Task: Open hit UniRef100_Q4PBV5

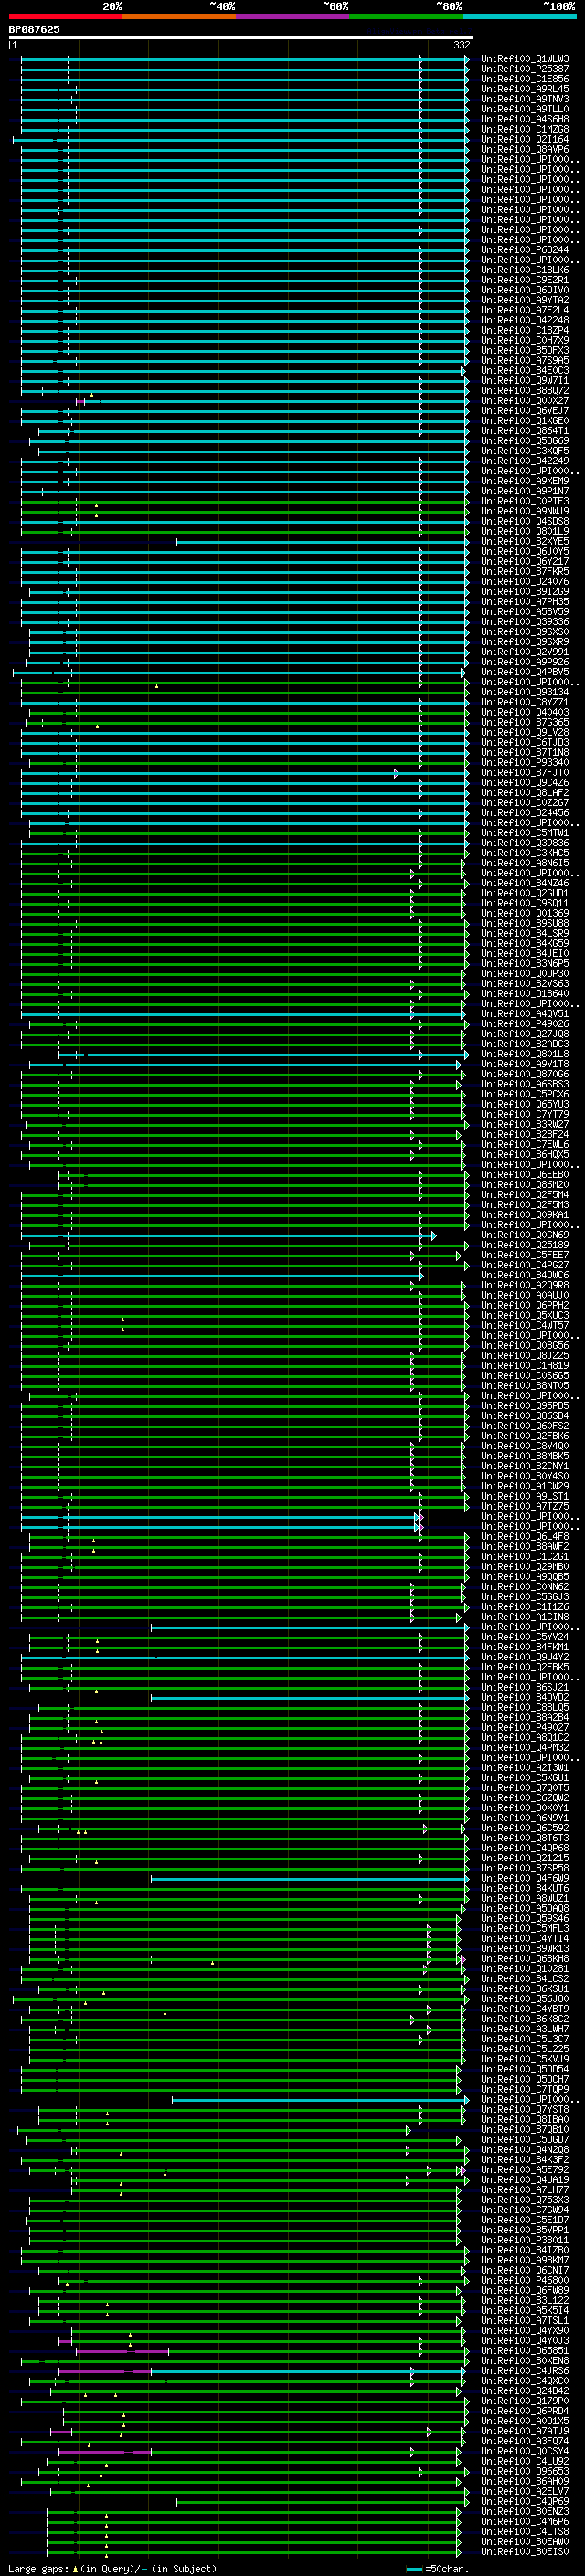Action: tap(525, 672)
